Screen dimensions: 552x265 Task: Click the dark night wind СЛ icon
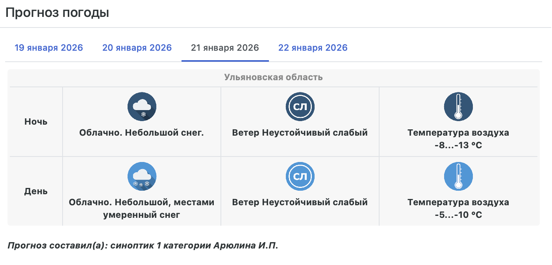[x=300, y=107]
